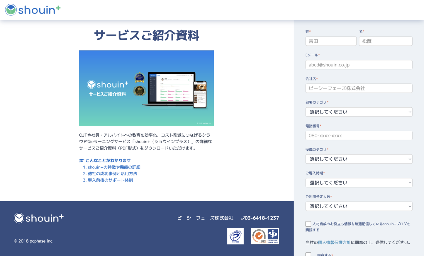The height and width of the screenshot is (256, 424).
Task: Click the graduation cap icon by こんなことがわかります
Action: (x=82, y=161)
